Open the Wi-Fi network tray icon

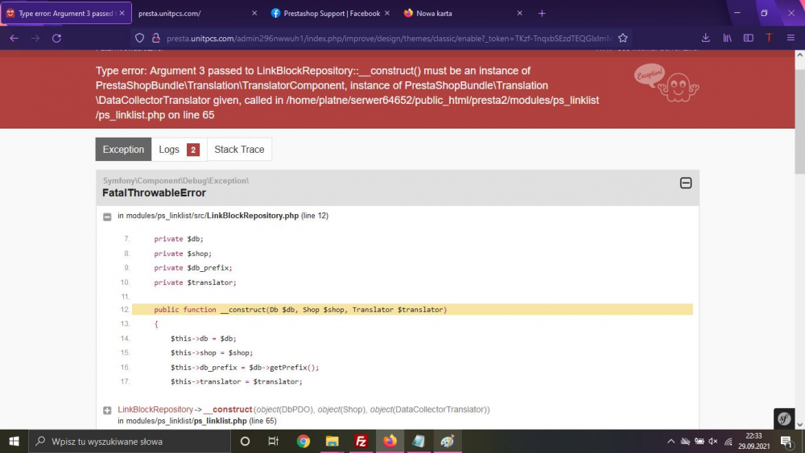click(x=728, y=441)
